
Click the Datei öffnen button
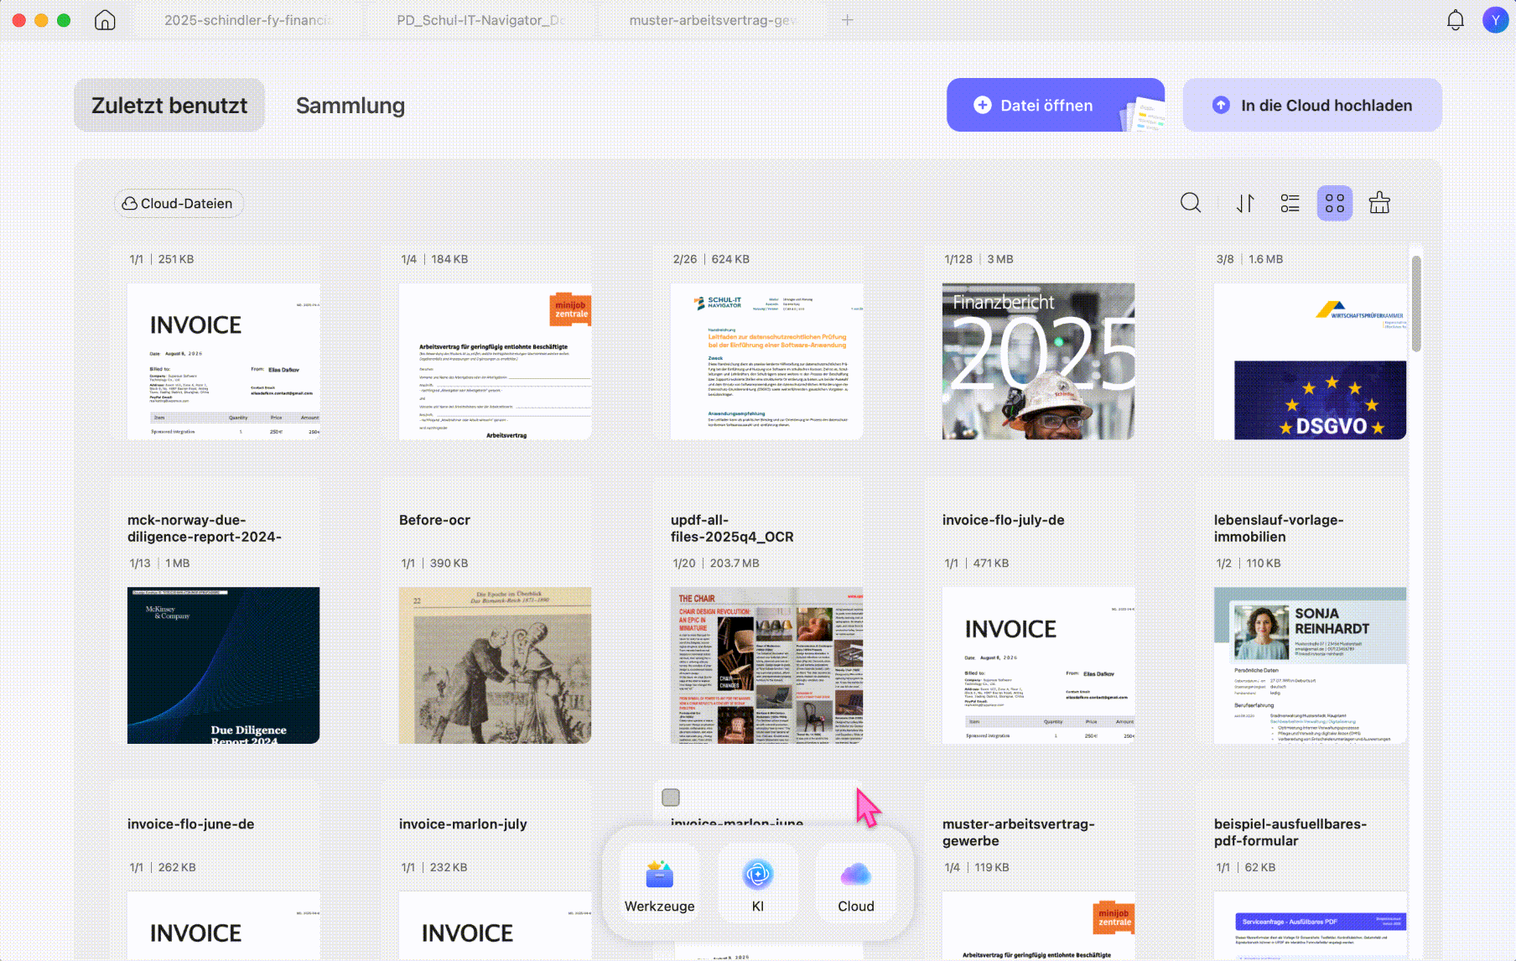pyautogui.click(x=1056, y=105)
